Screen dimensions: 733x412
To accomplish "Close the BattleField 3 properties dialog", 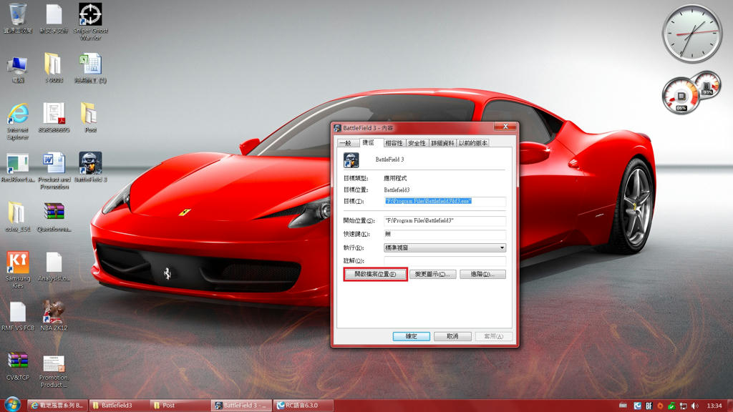I will 505,127.
